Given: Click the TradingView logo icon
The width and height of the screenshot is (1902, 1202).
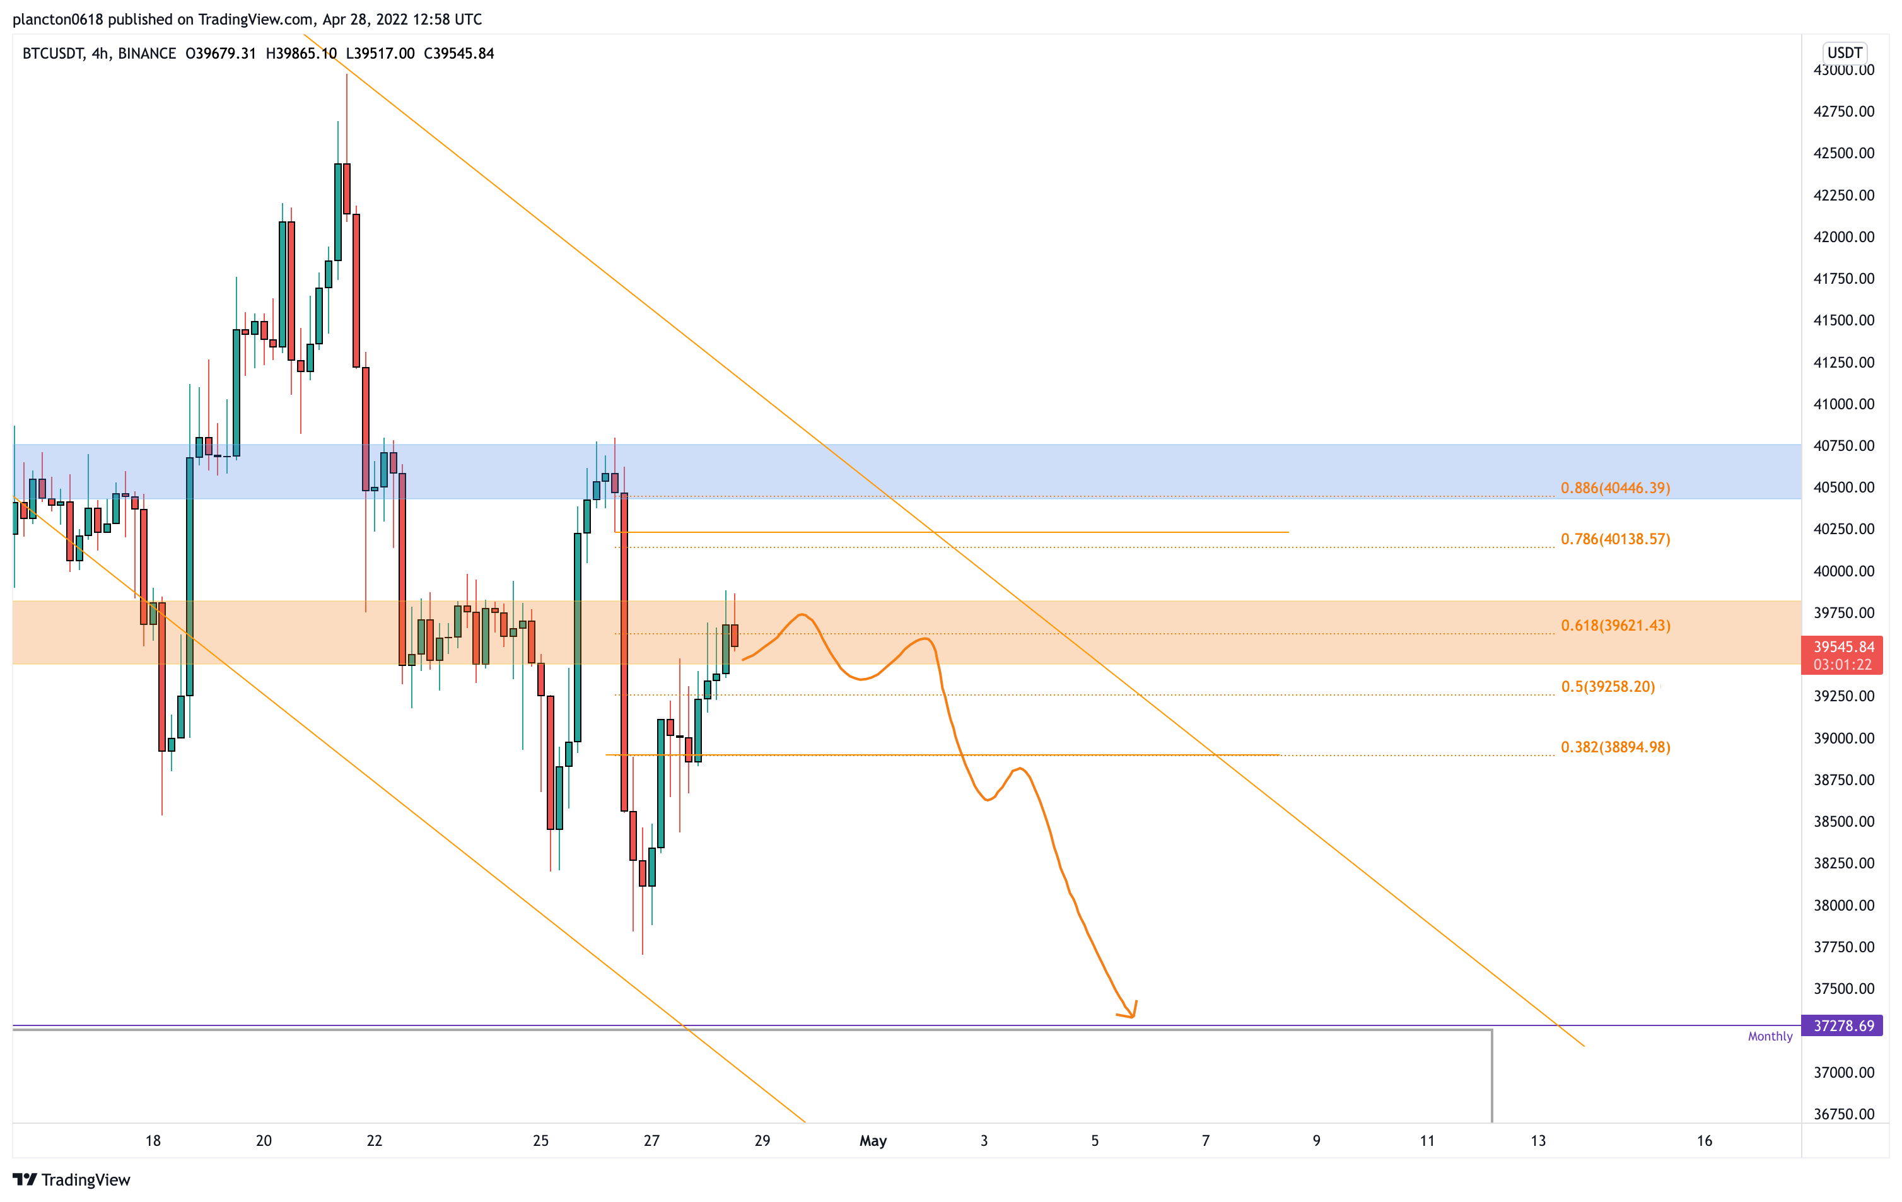Looking at the screenshot, I should tap(25, 1179).
